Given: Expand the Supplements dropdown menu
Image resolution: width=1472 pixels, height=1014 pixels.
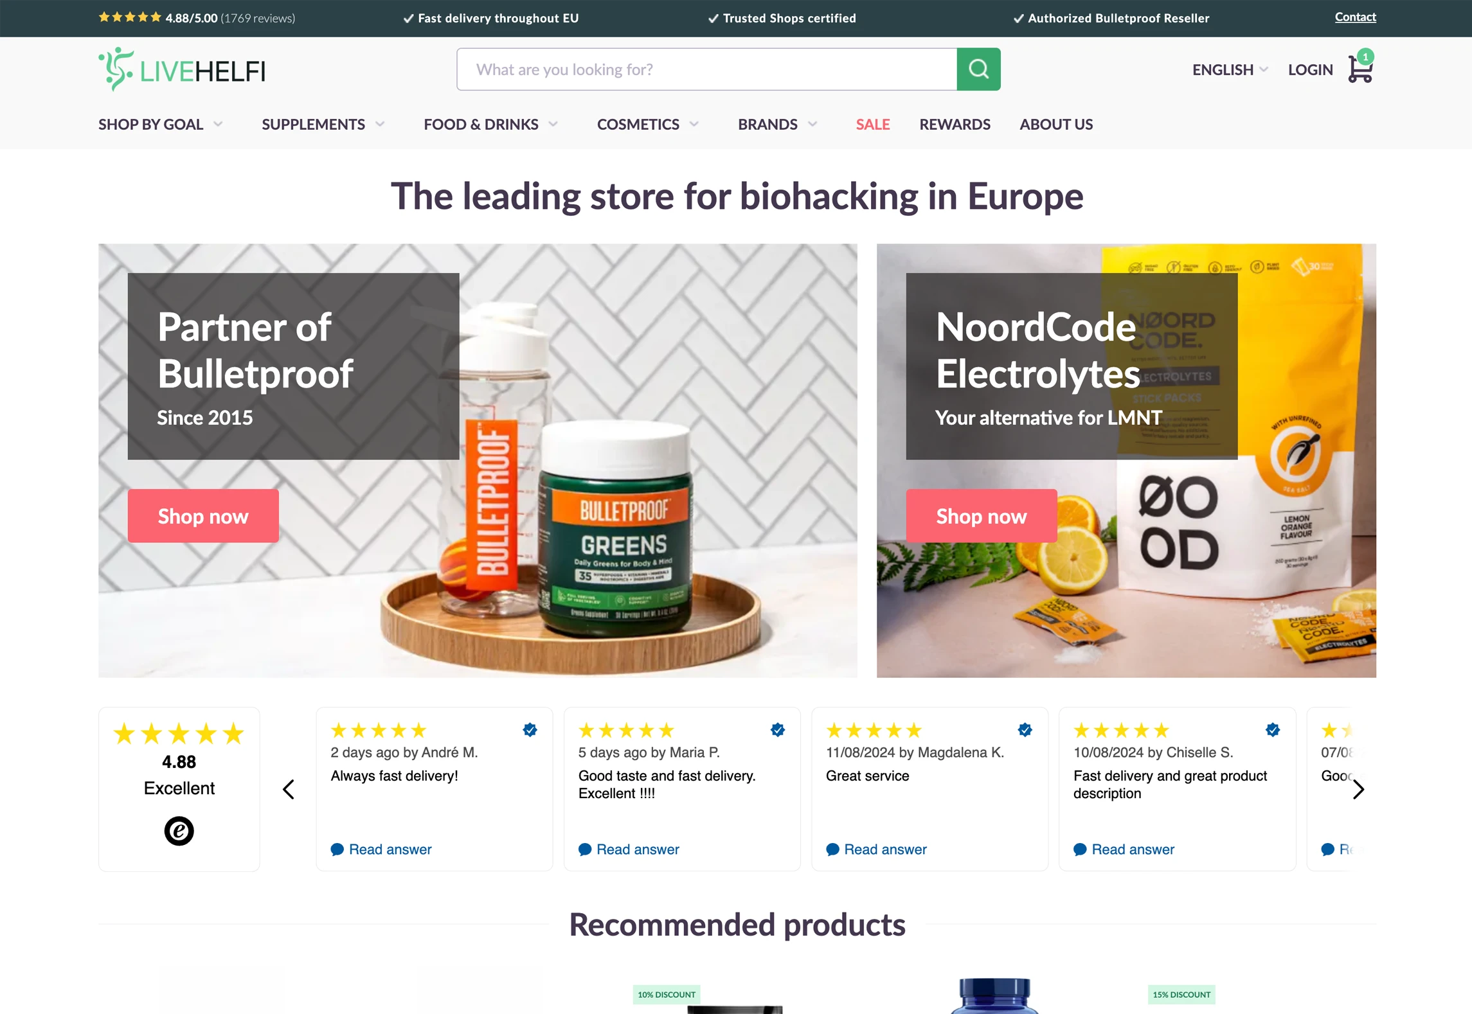Looking at the screenshot, I should point(323,124).
